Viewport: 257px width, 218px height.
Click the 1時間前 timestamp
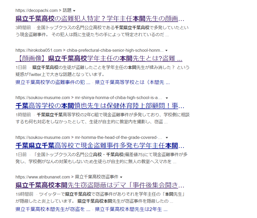coord(23,115)
